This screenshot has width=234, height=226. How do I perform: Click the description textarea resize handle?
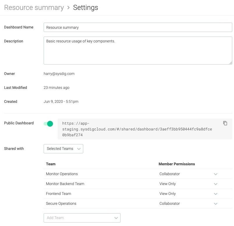[231, 63]
